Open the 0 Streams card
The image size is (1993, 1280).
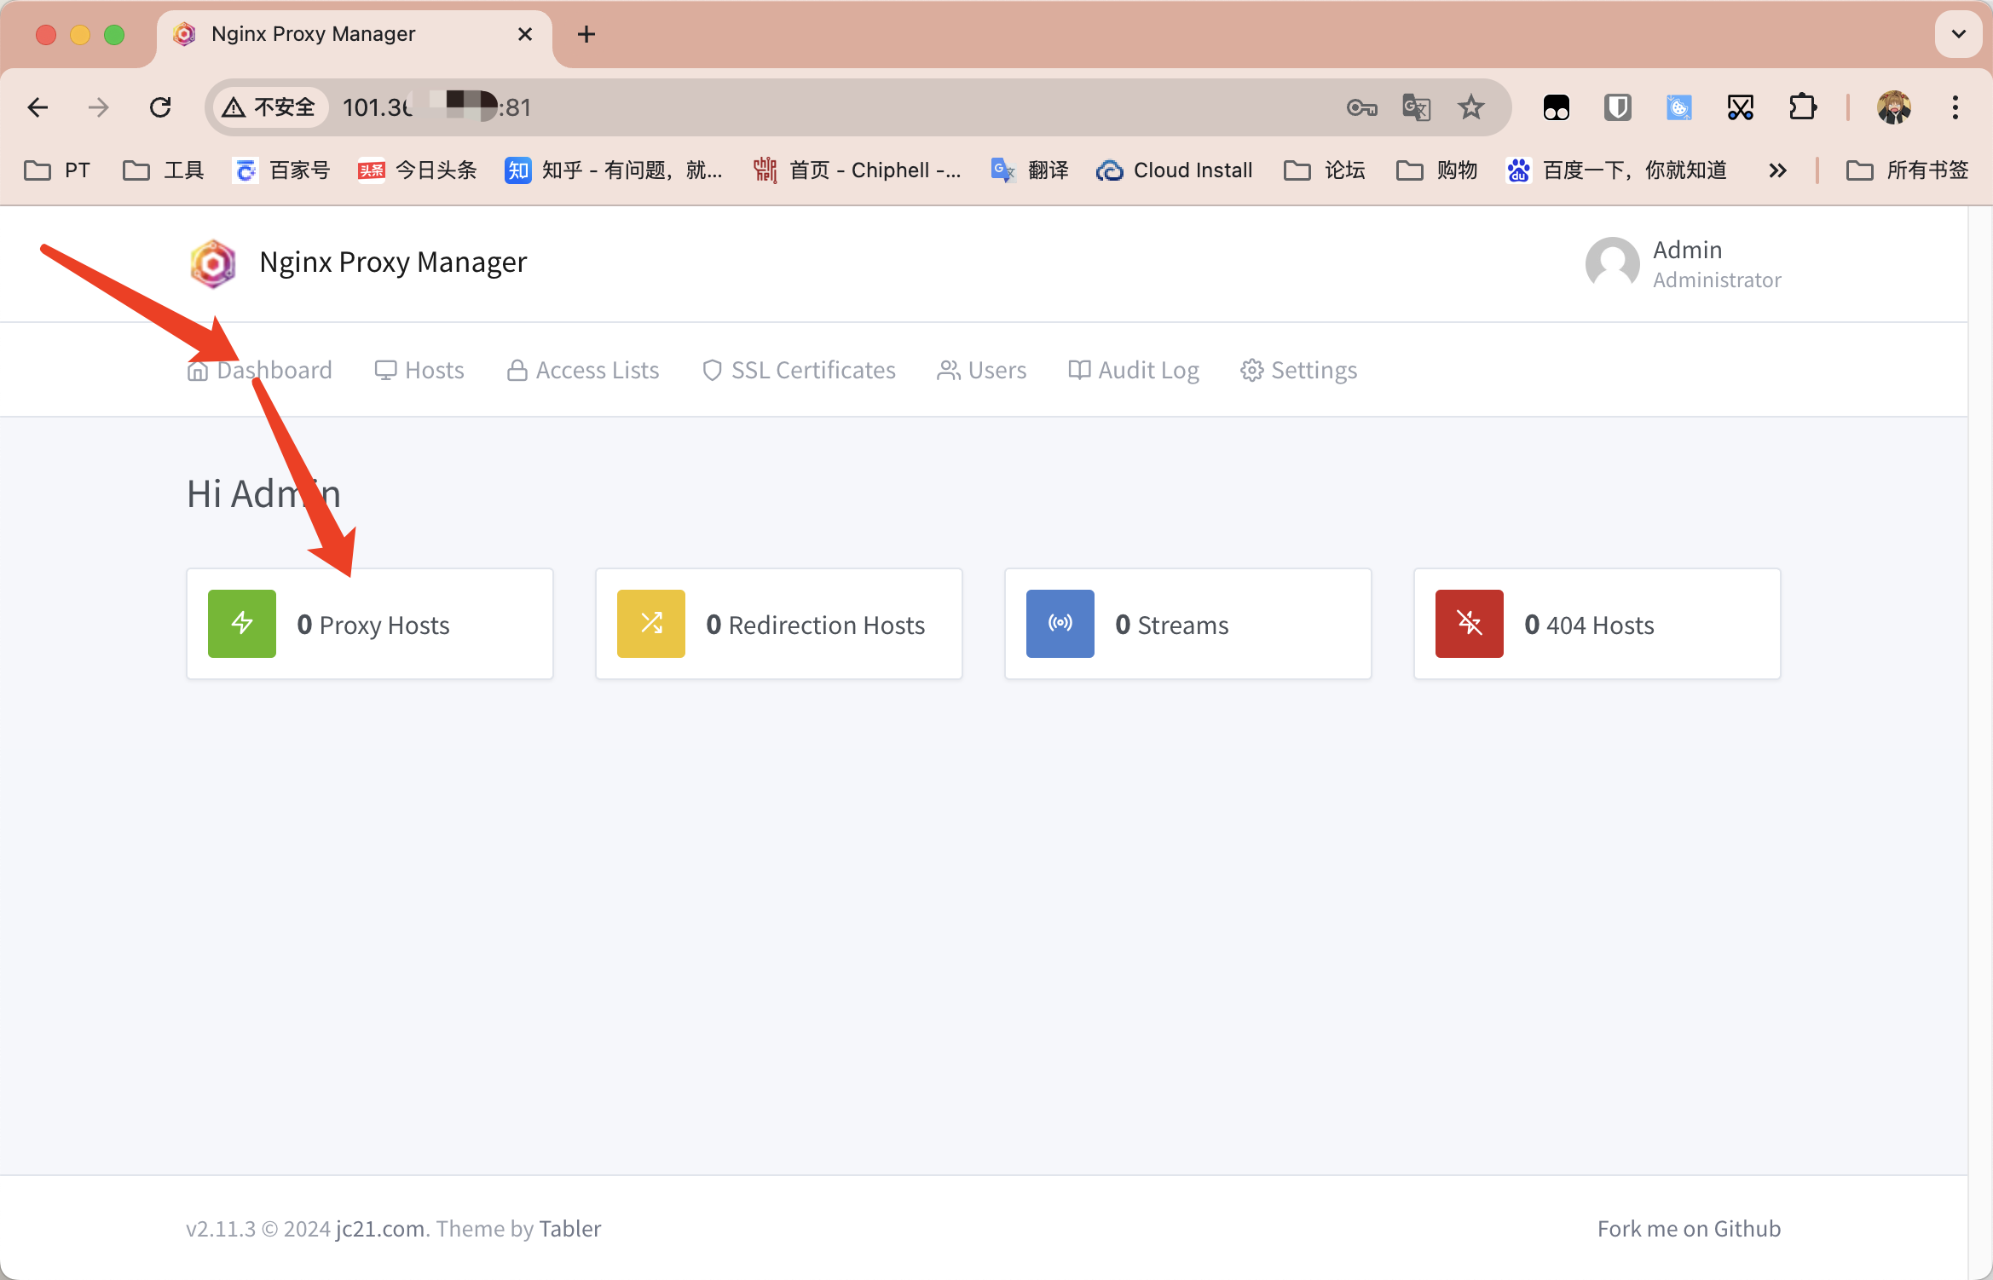[x=1188, y=624]
